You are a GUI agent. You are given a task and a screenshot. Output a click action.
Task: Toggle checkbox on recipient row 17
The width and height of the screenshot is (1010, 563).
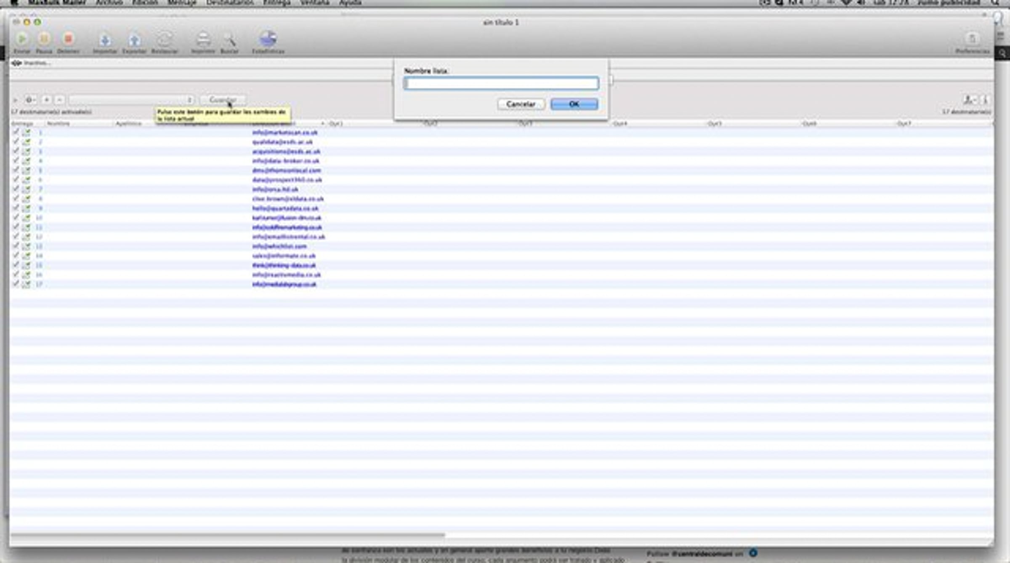[x=16, y=284]
